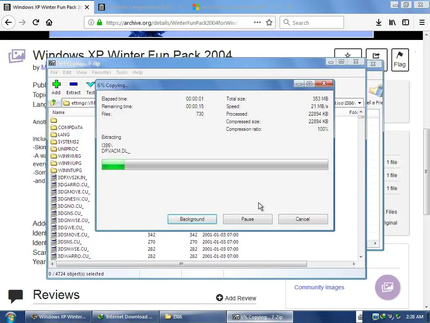Toggle the Firefox sidebar icon
This screenshot has width=430, height=323.
(x=406, y=22)
